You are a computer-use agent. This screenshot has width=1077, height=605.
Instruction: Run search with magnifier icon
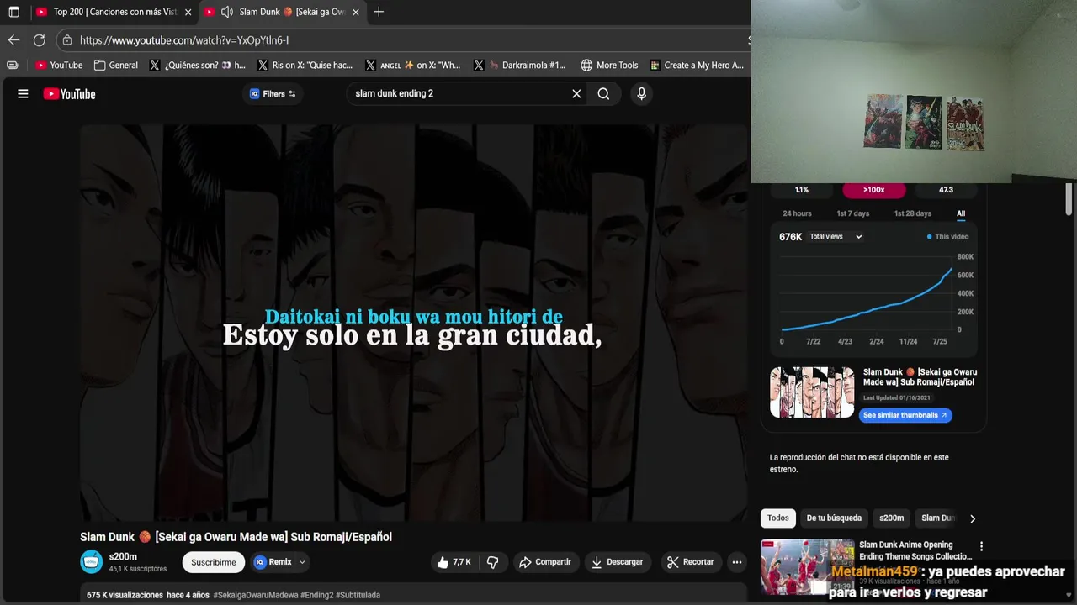[x=603, y=94]
